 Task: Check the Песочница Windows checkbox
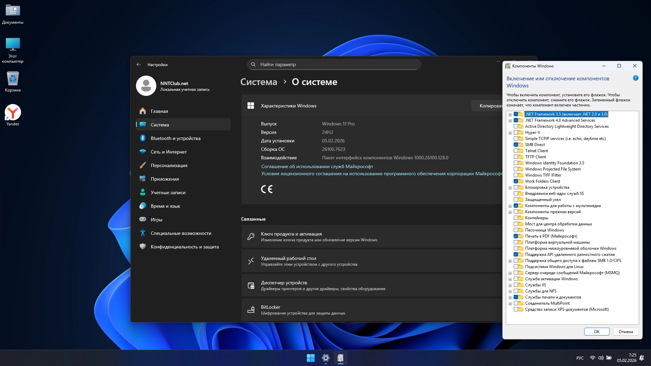point(516,230)
